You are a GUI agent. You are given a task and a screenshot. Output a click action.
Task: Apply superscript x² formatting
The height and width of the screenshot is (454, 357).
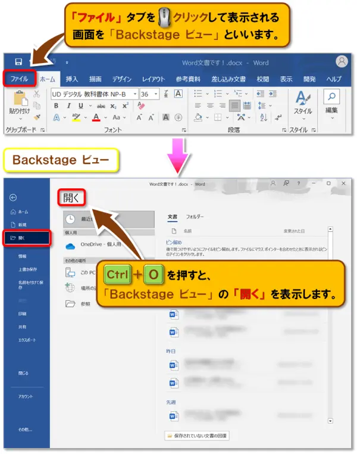click(x=126, y=105)
